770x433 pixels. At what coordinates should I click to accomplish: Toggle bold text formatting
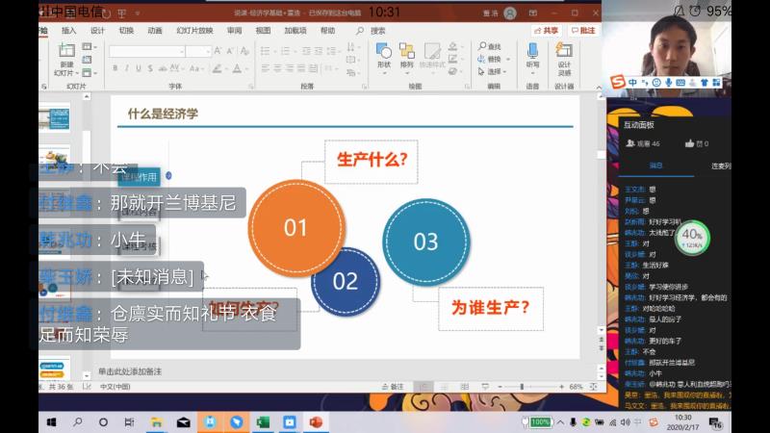pyautogui.click(x=115, y=68)
